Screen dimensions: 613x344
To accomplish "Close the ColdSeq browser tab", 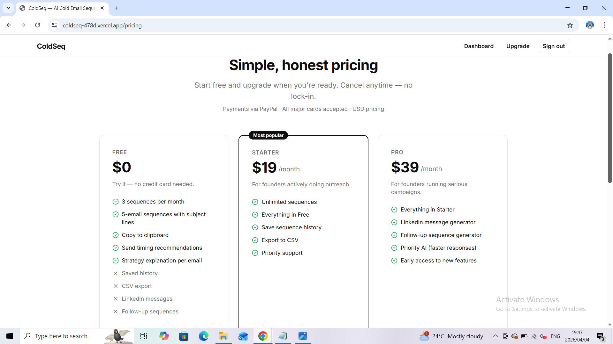I will pyautogui.click(x=102, y=8).
